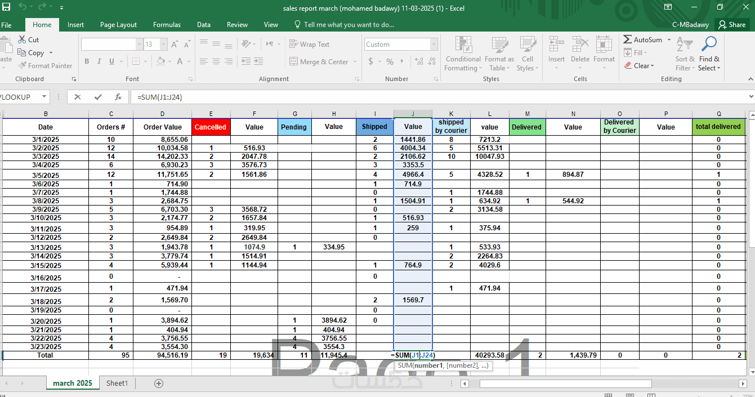
Task: Open Format as Table gallery
Action: 499,53
